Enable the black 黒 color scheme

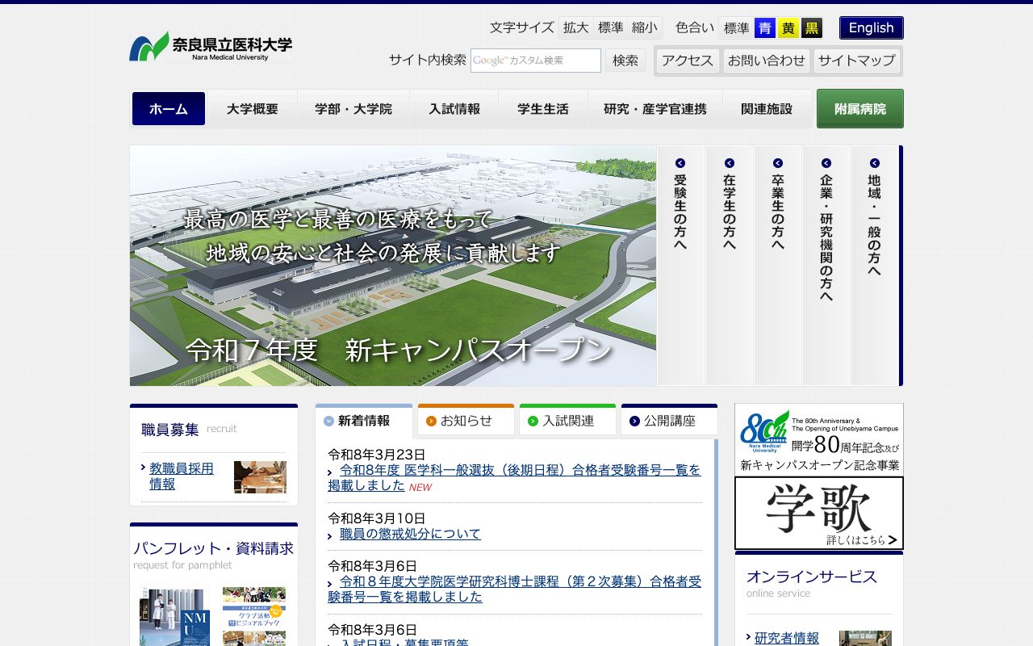click(x=811, y=27)
